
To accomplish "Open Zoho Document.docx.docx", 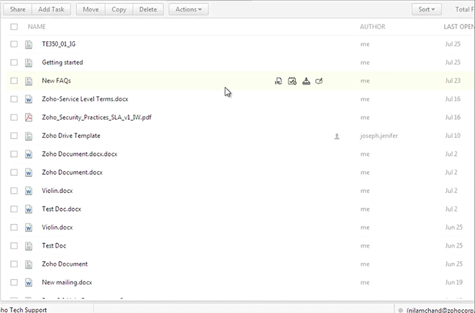I will (x=80, y=154).
